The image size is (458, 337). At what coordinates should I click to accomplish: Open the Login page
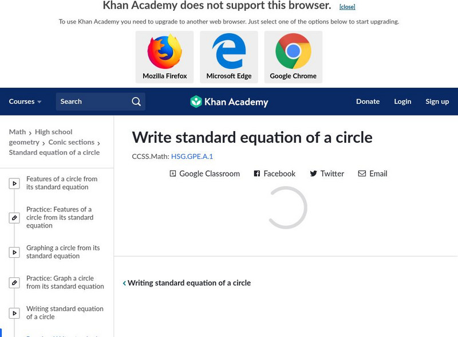(x=402, y=101)
